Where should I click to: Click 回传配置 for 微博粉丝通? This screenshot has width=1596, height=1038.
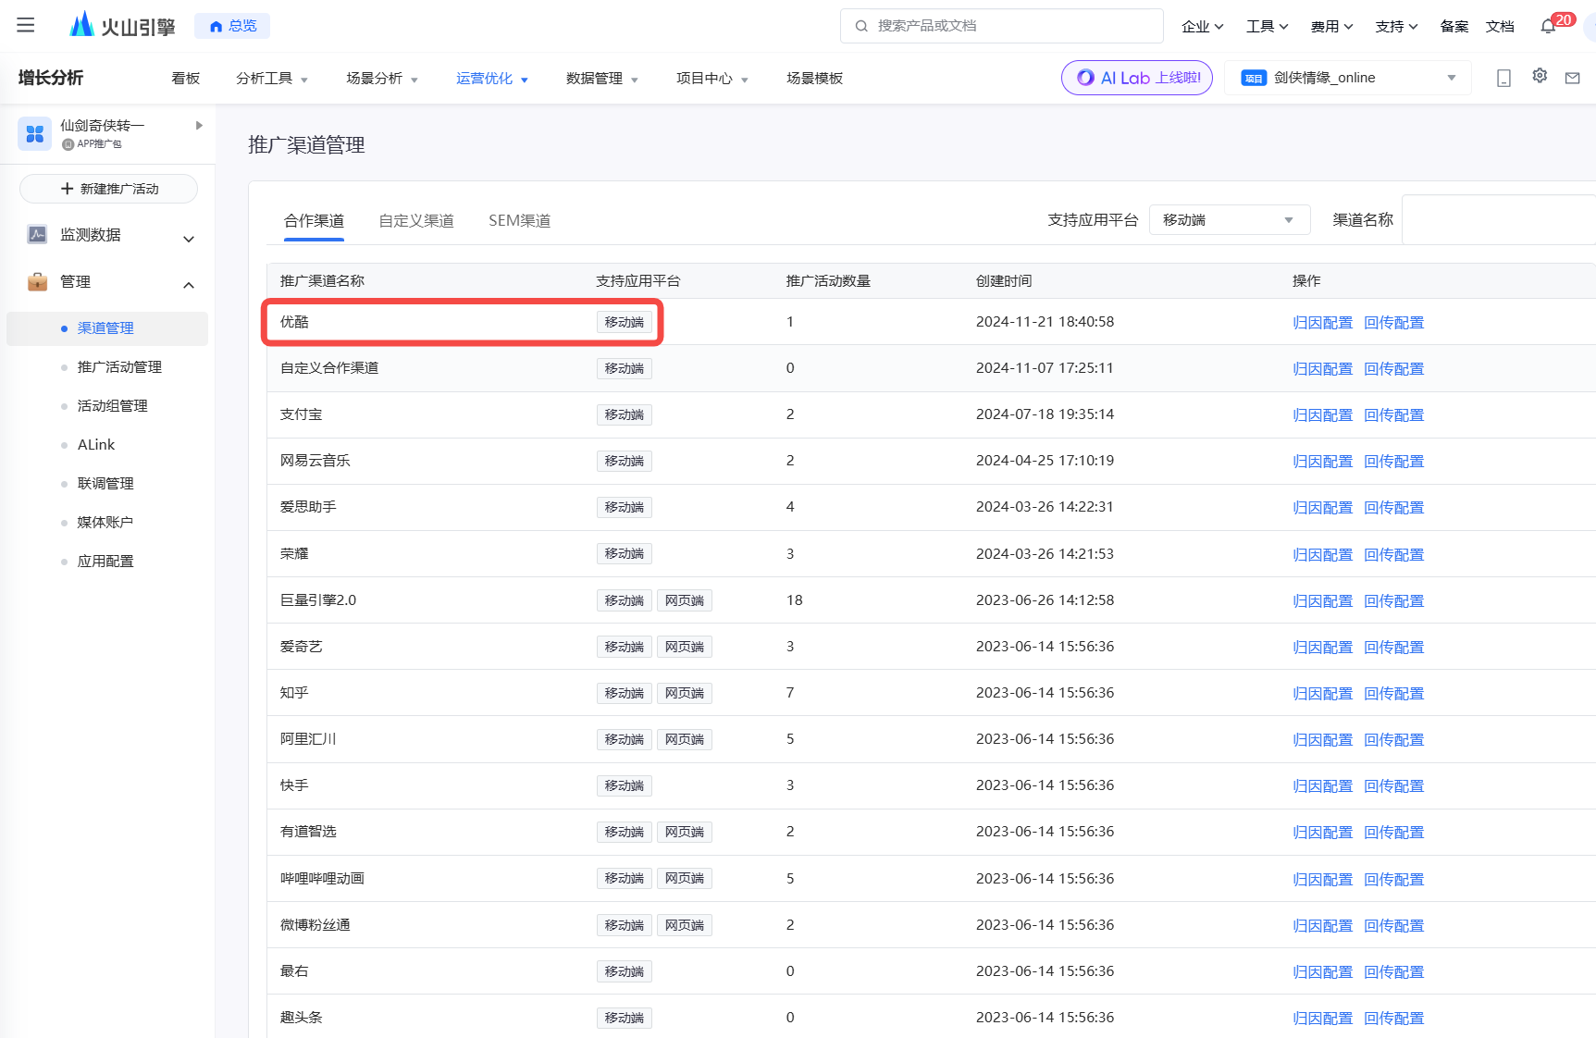[x=1394, y=926]
